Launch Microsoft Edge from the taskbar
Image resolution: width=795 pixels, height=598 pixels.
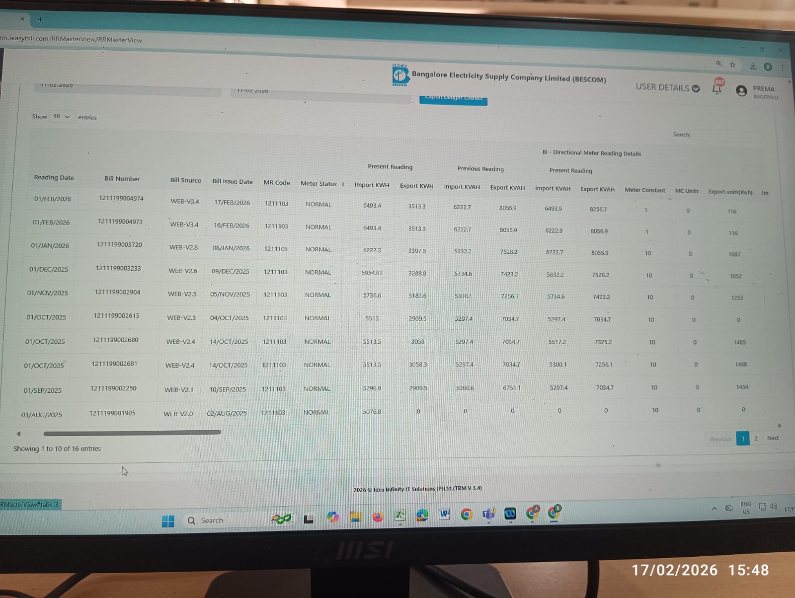click(x=422, y=516)
